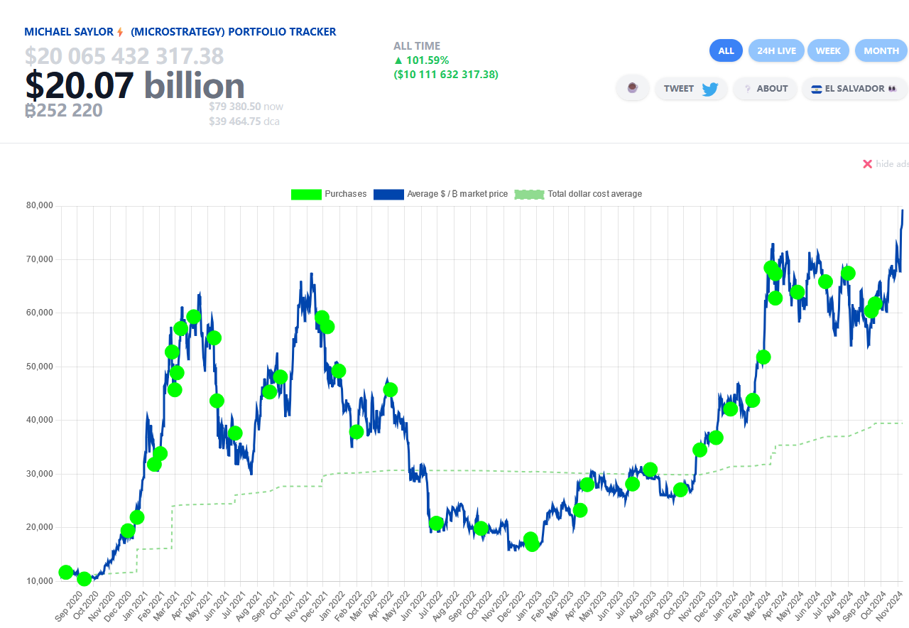Open the coffee cup donation button
Screen dimensions: 909x628
(x=633, y=88)
